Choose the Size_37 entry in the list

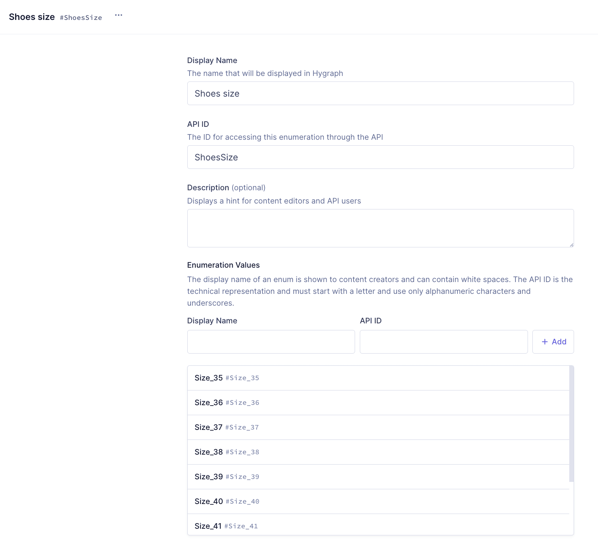tap(378, 427)
